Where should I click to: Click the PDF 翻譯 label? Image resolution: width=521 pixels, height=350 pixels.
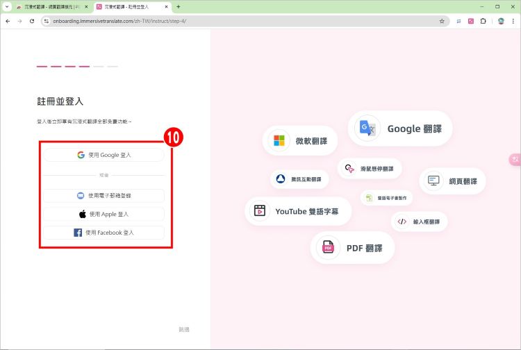click(365, 248)
